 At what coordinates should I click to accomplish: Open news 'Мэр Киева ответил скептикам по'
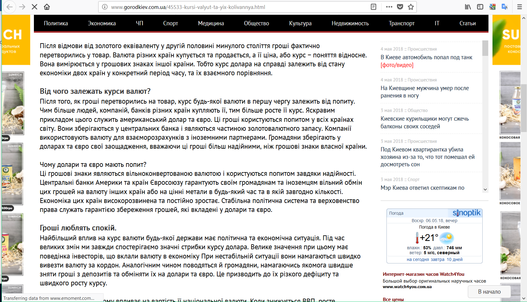pyautogui.click(x=422, y=188)
